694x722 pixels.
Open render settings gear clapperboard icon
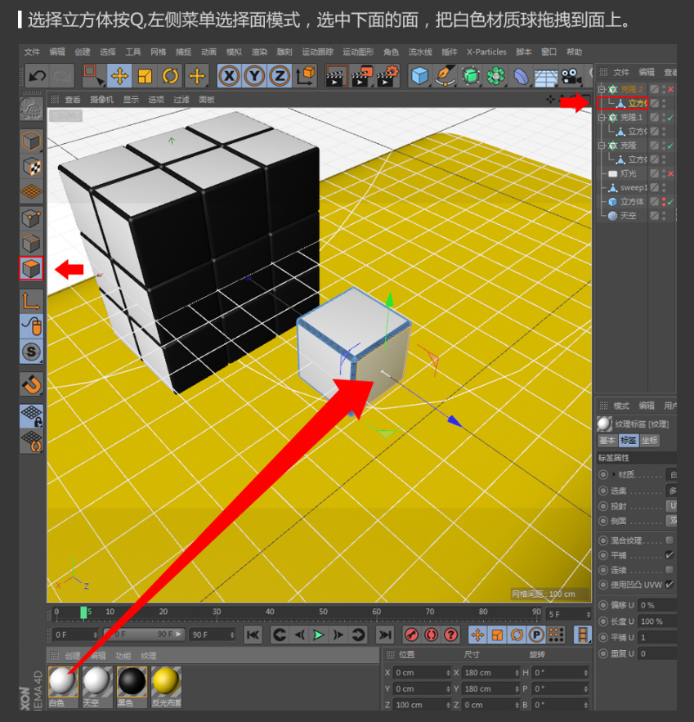(x=387, y=76)
